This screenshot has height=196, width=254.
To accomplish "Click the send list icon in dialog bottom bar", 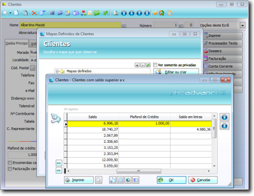I will pos(136,180).
